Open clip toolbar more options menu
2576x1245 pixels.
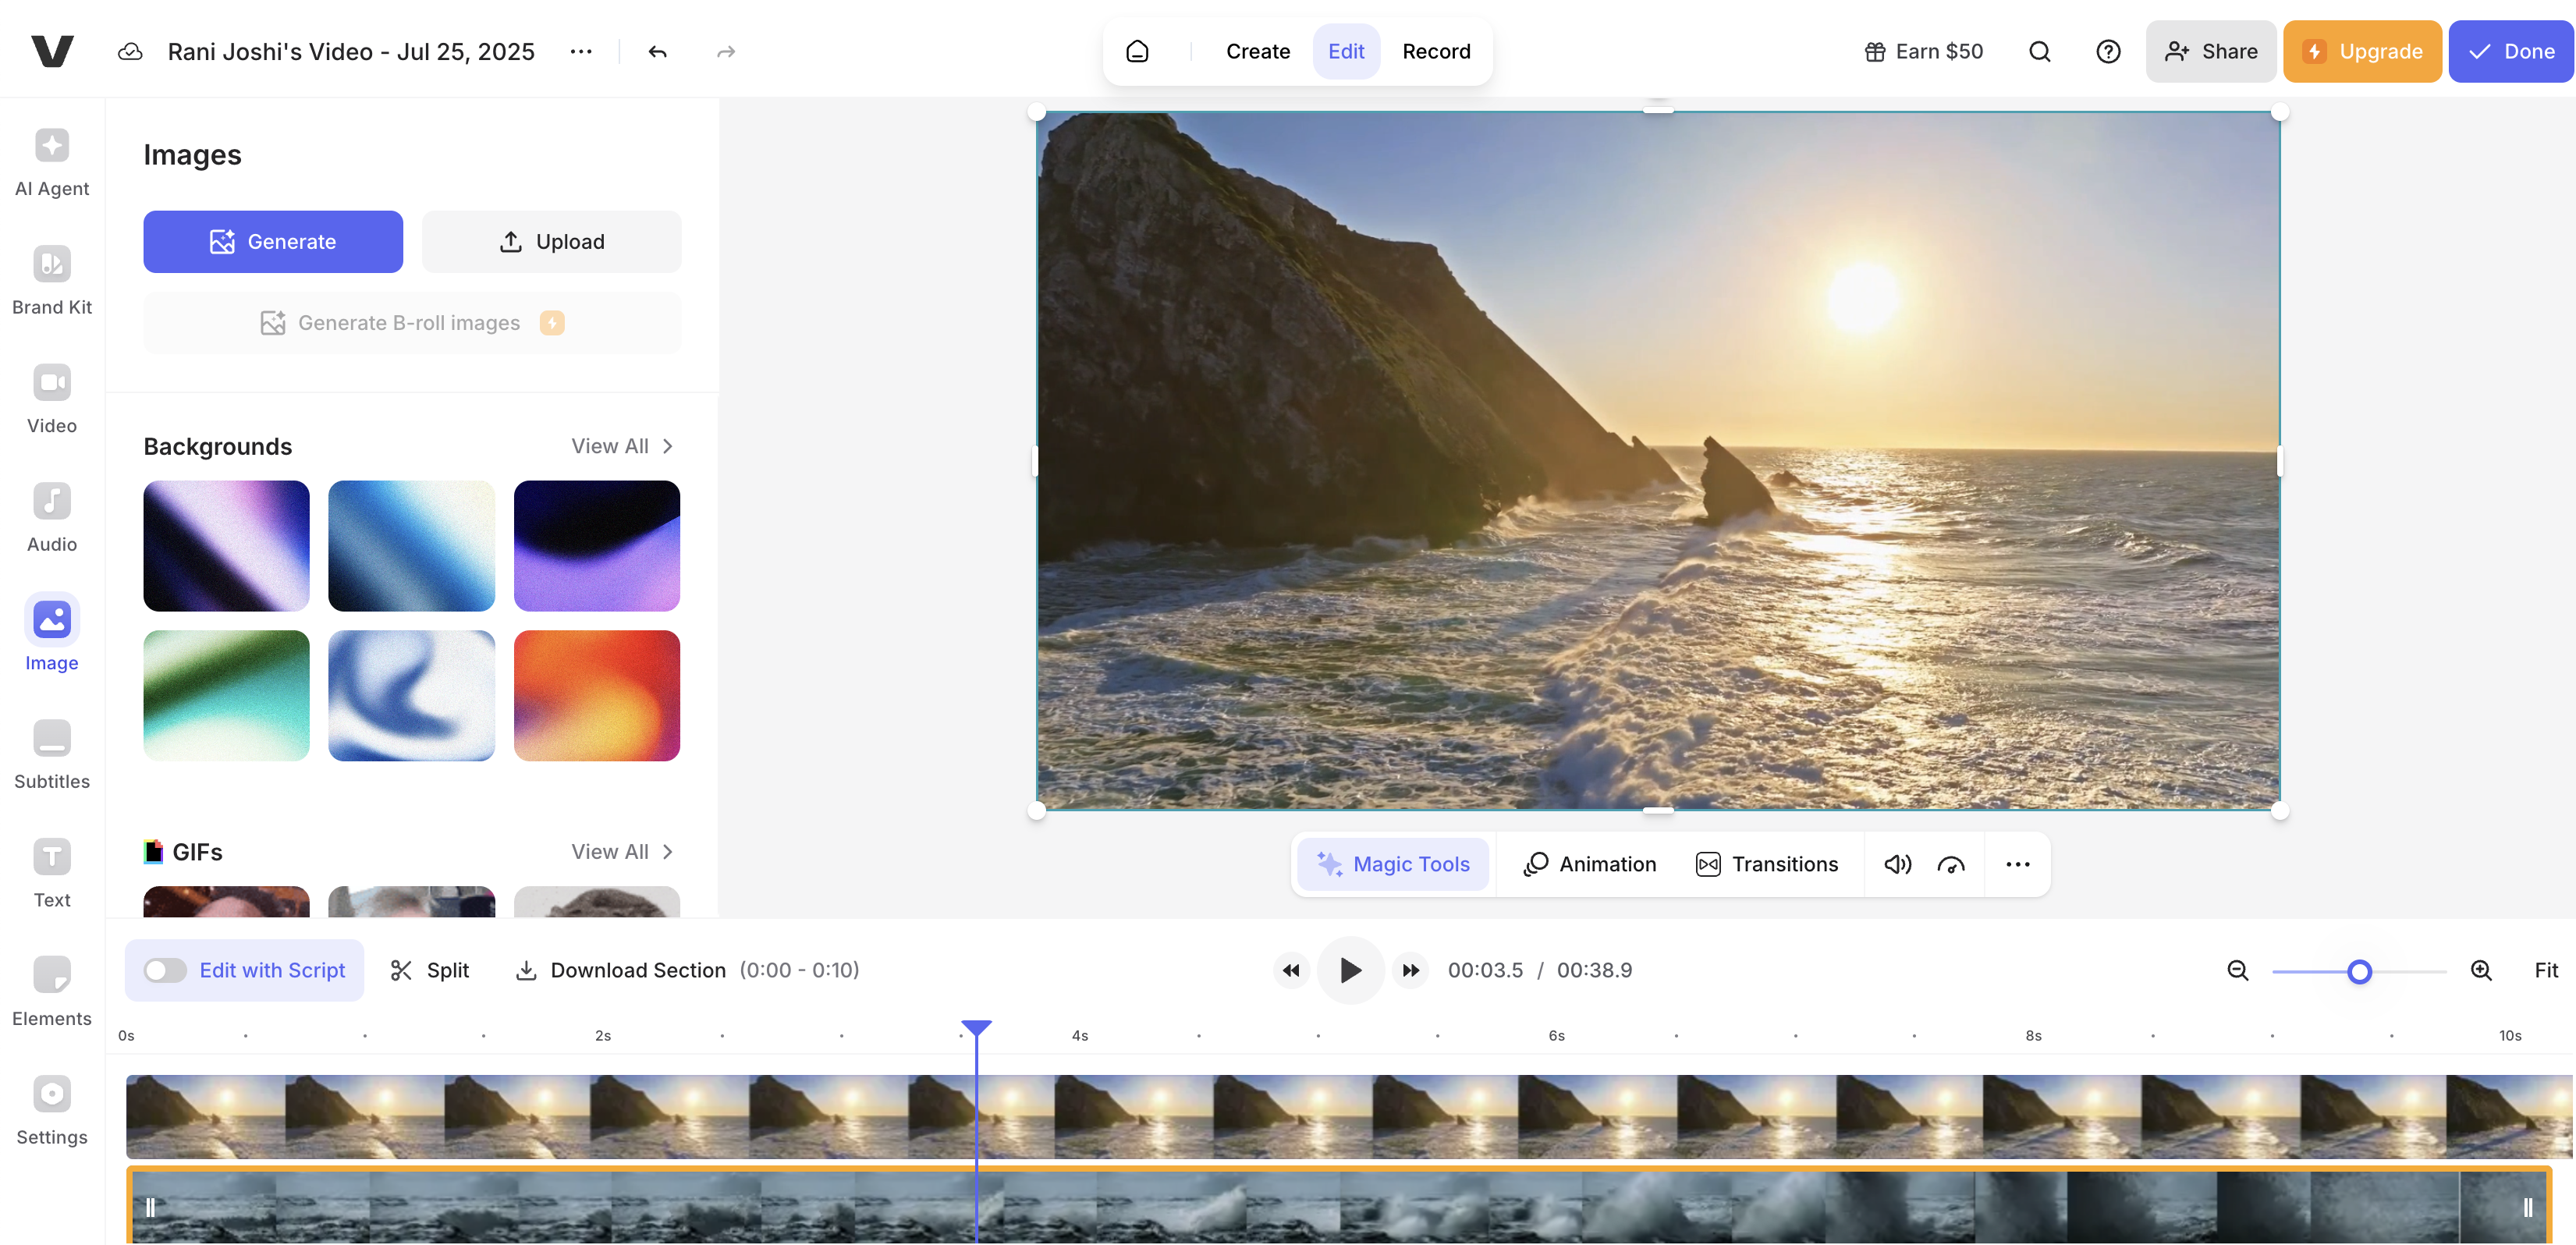[2017, 864]
